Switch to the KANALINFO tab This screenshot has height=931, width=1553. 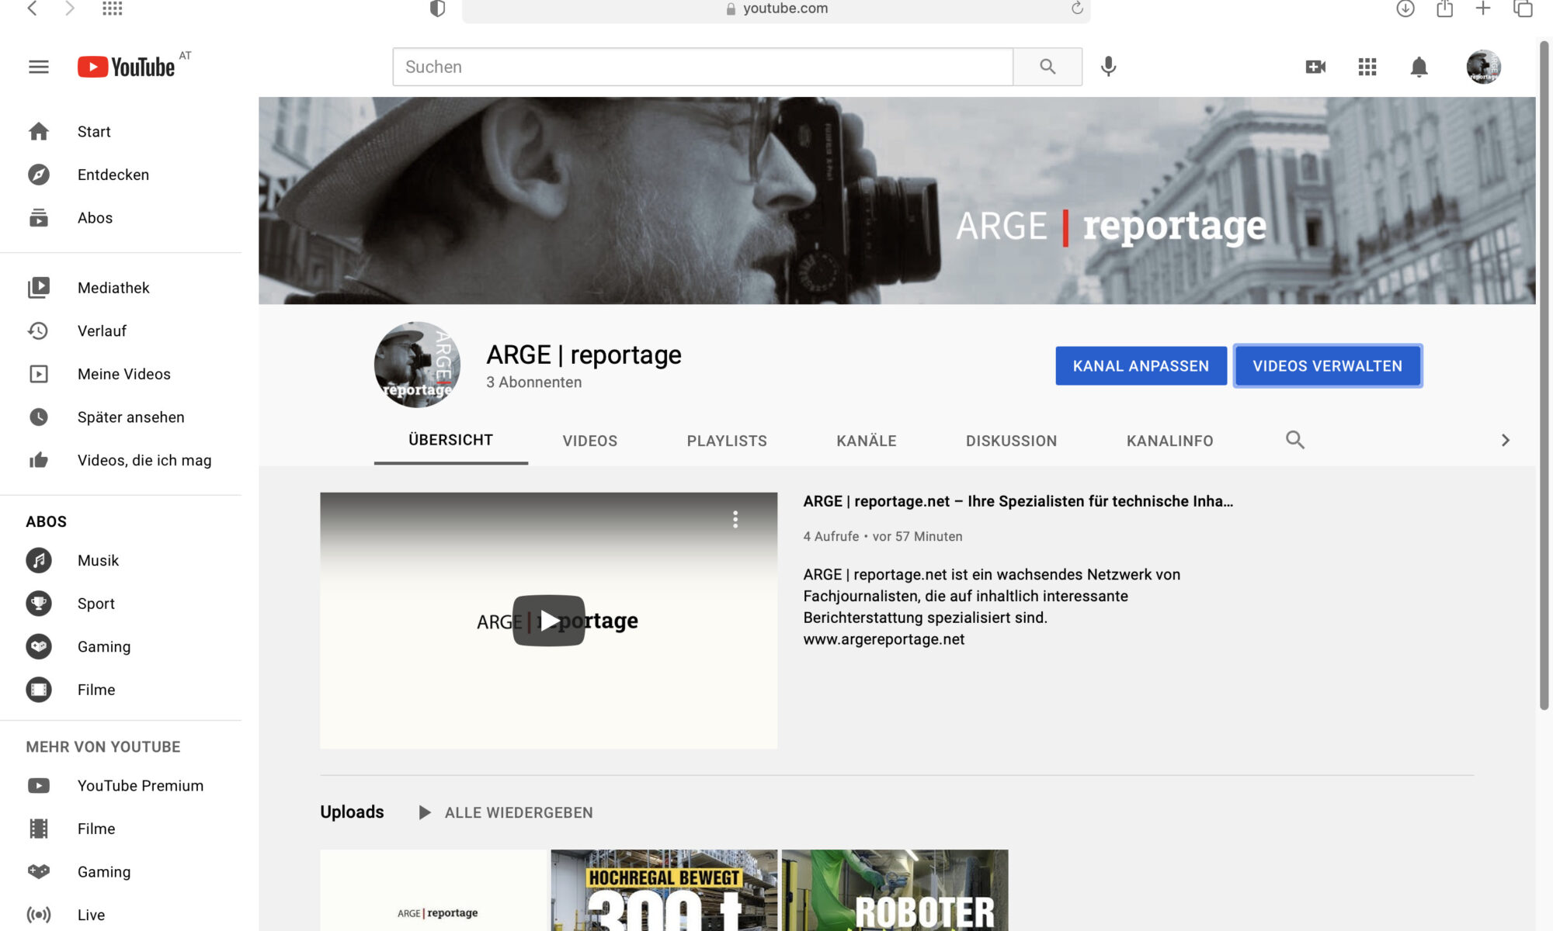pos(1169,441)
